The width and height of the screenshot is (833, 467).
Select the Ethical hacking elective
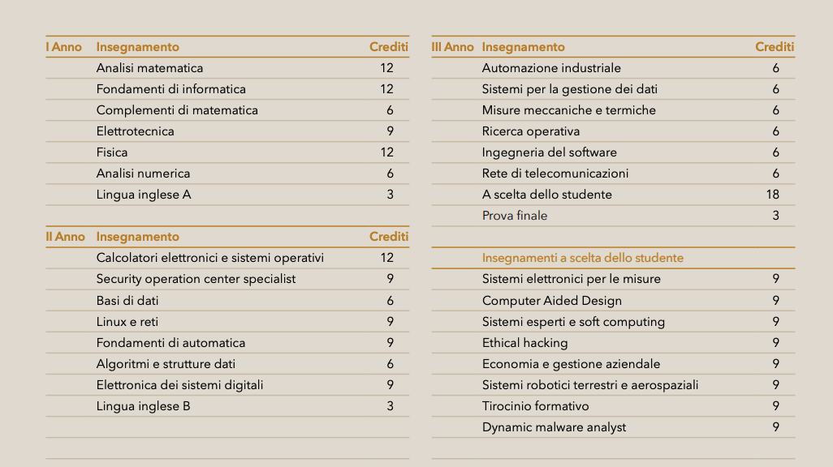tap(524, 343)
